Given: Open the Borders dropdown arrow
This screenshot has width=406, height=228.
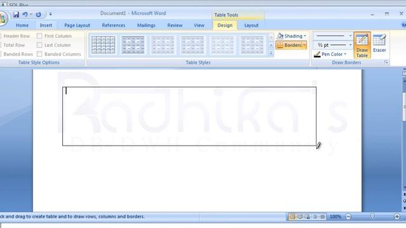Looking at the screenshot, I should coord(304,45).
